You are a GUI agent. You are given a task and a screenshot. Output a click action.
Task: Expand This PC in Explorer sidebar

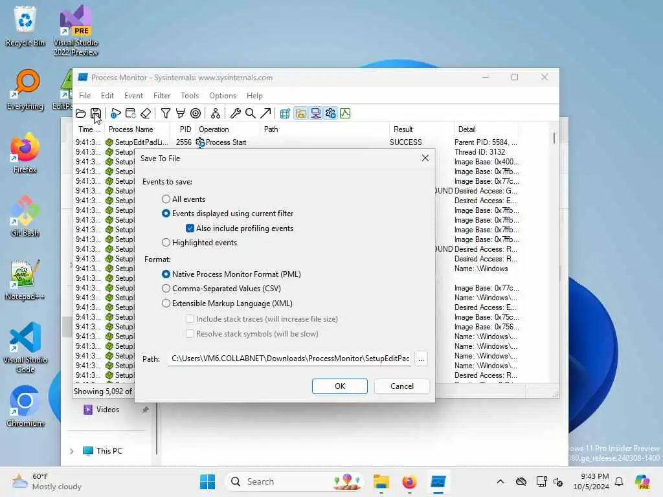tap(71, 451)
